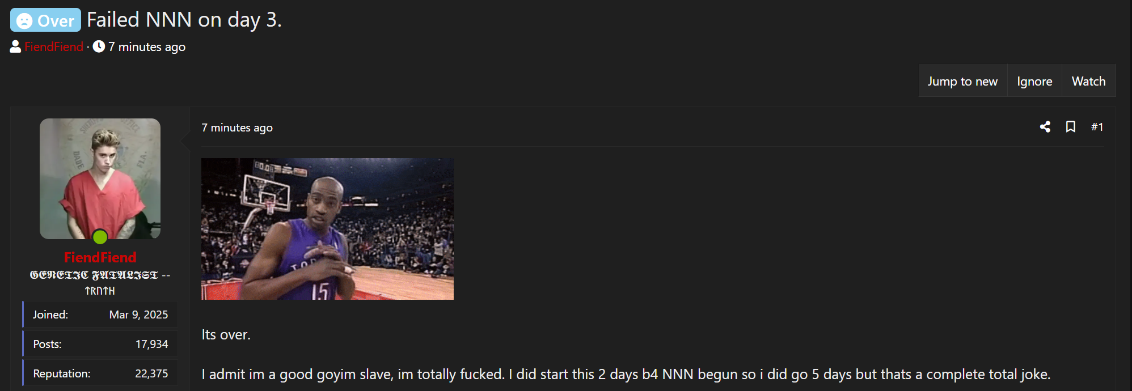The width and height of the screenshot is (1132, 391).
Task: Watch this thread
Action: (1088, 81)
